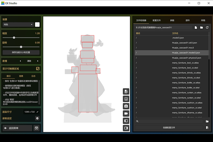Image resolution: width=213 pixels, height=142 pixels.
Task: Click 清除 expression button
Action: (29, 61)
